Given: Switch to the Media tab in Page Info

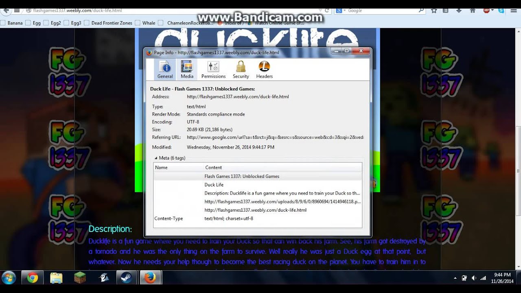Looking at the screenshot, I should [x=187, y=70].
